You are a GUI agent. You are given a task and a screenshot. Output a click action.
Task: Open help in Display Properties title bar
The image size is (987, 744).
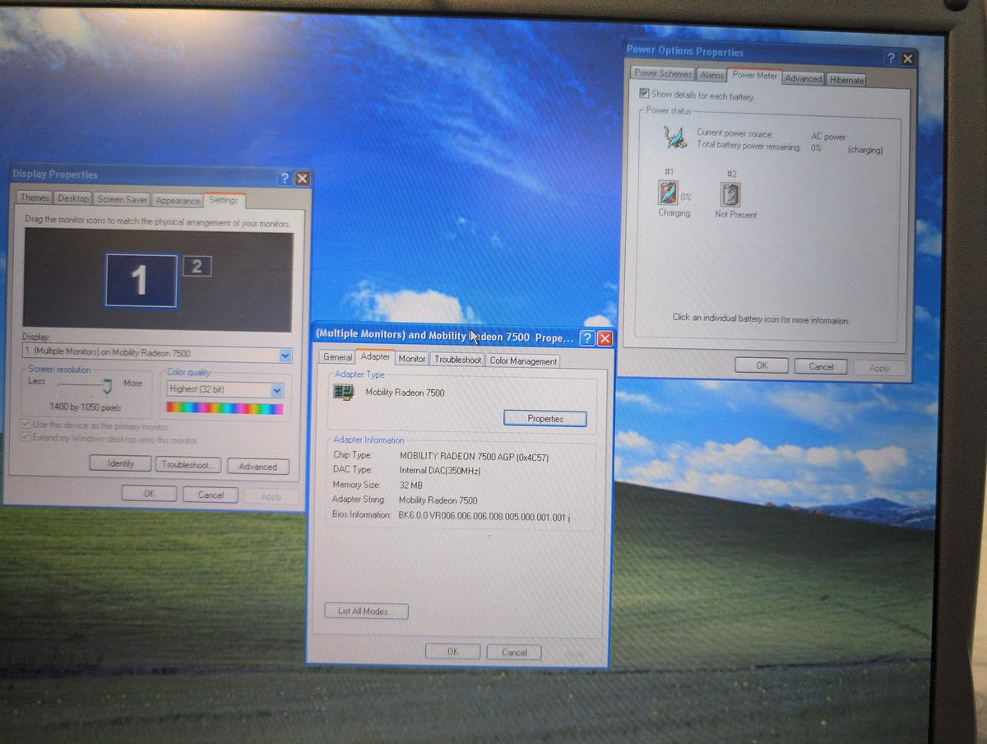click(x=285, y=178)
